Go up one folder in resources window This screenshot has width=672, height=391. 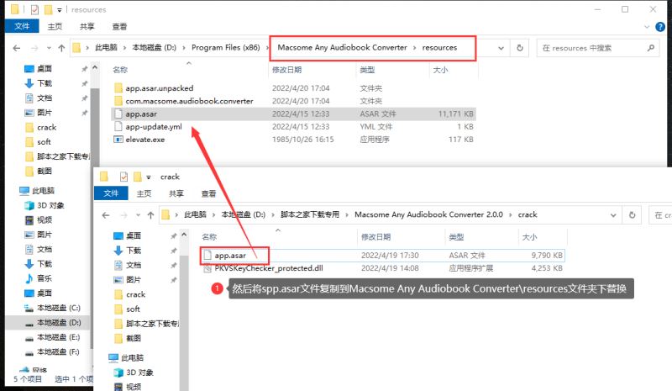tap(61, 48)
